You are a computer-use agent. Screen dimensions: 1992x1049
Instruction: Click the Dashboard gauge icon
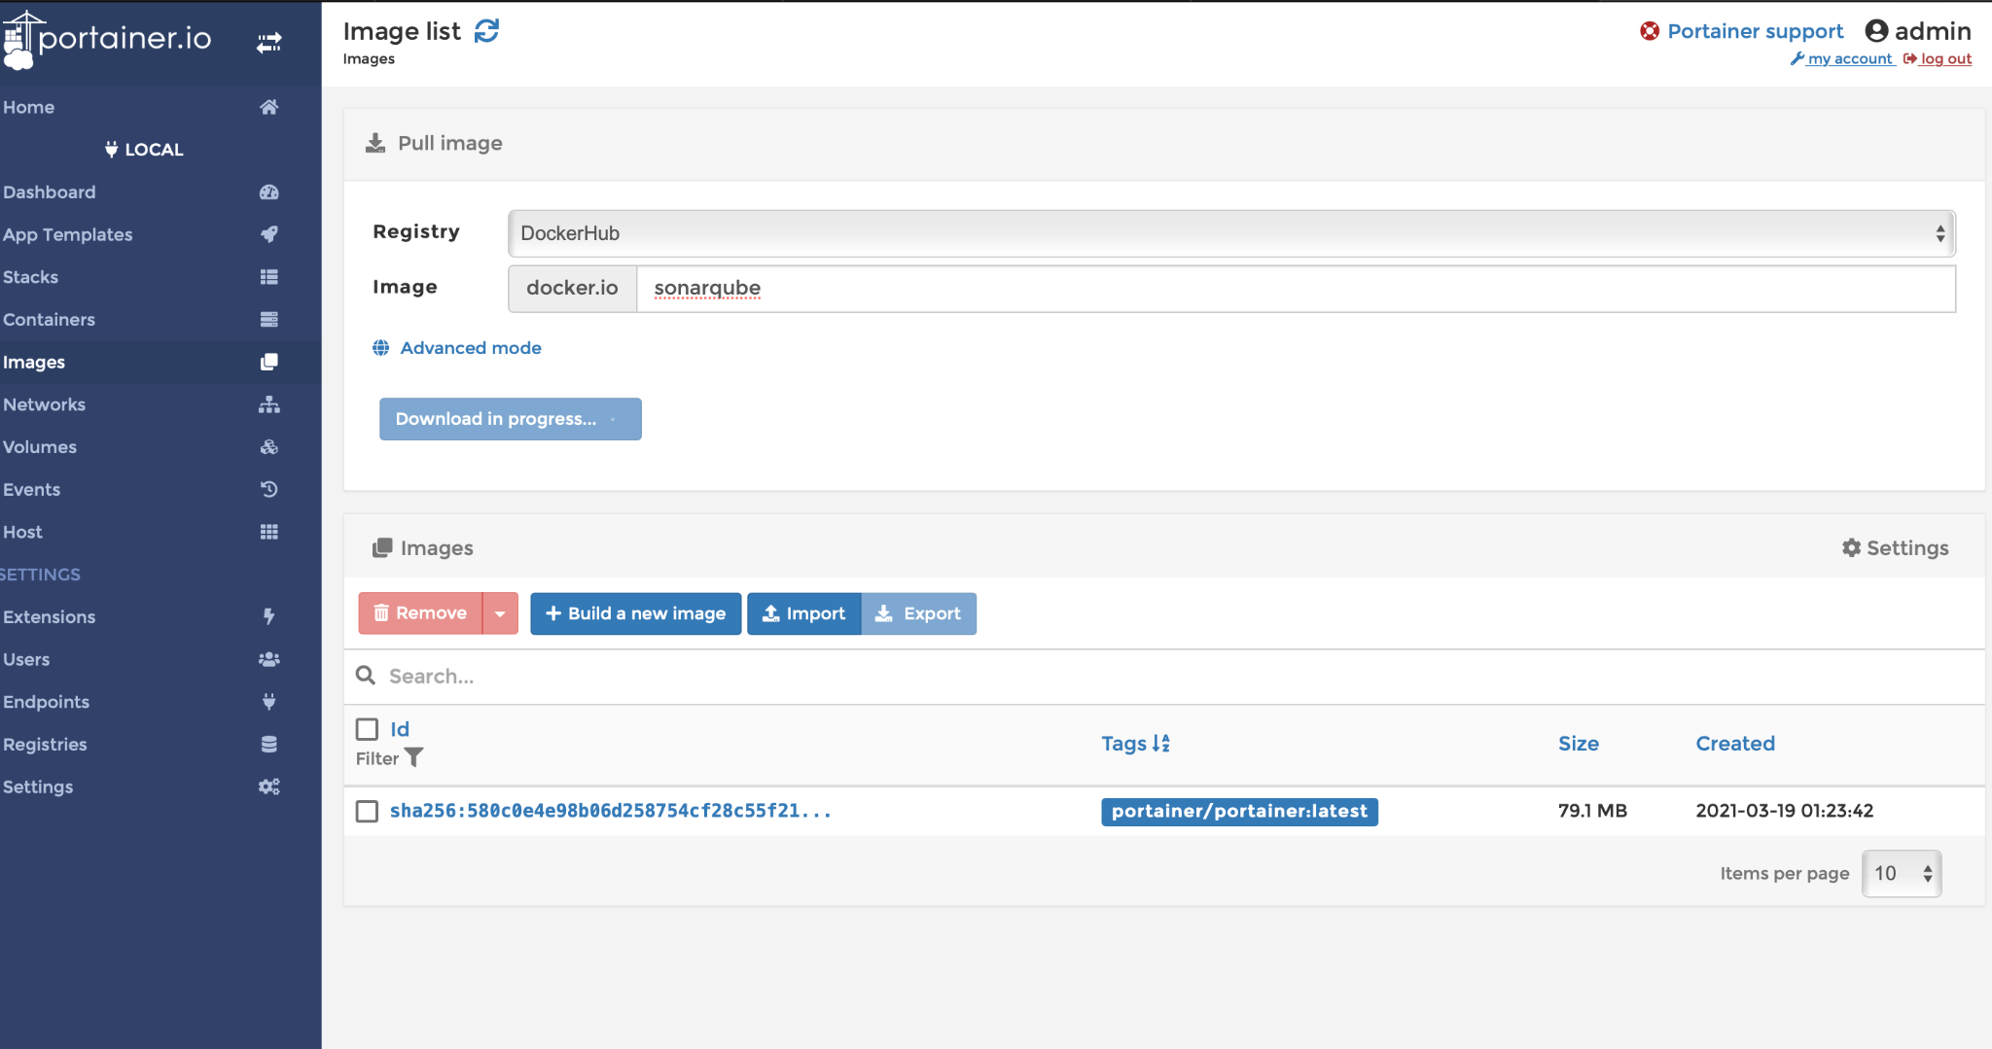click(x=269, y=192)
